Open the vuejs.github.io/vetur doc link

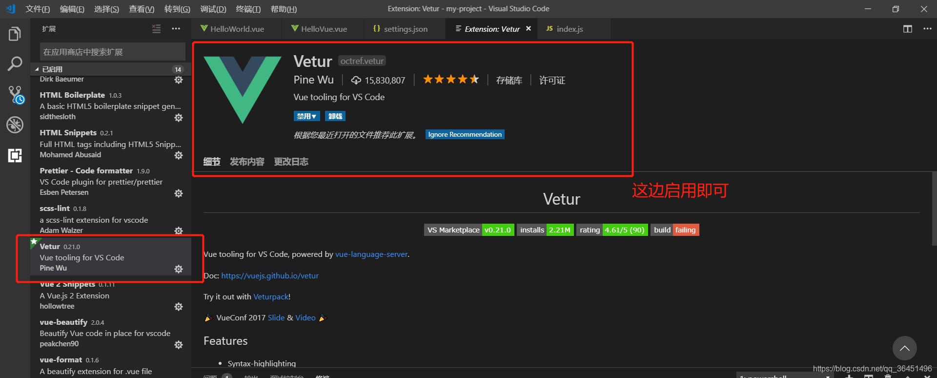click(270, 275)
